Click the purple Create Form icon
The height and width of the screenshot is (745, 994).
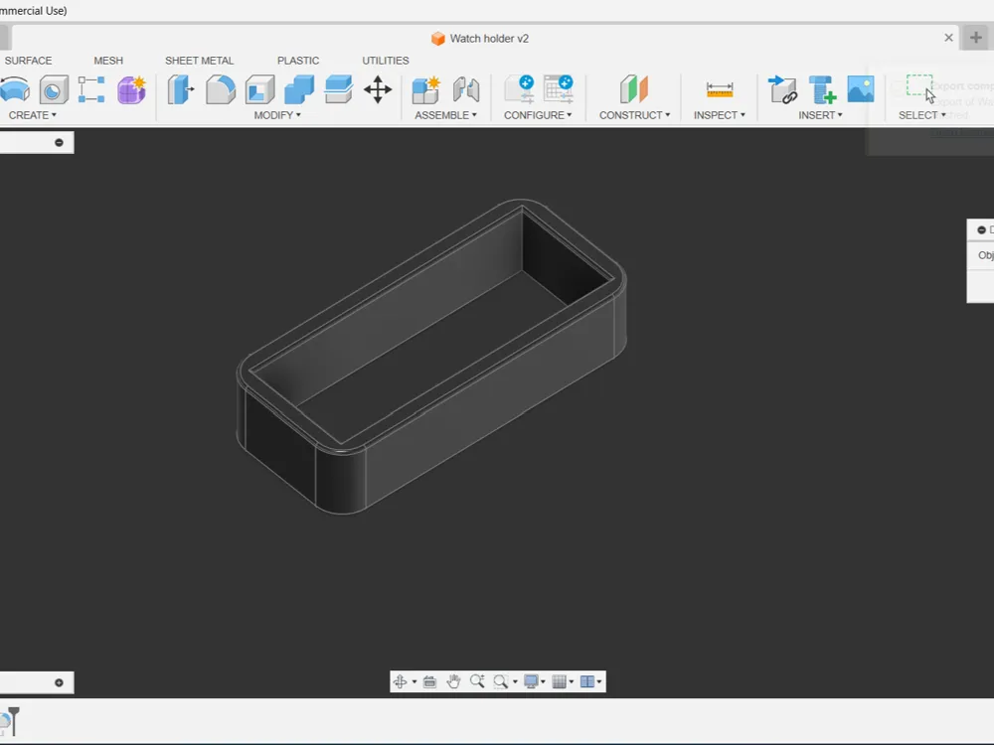click(131, 89)
